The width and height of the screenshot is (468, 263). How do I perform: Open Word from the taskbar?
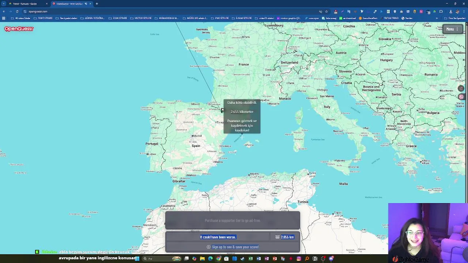click(258, 259)
